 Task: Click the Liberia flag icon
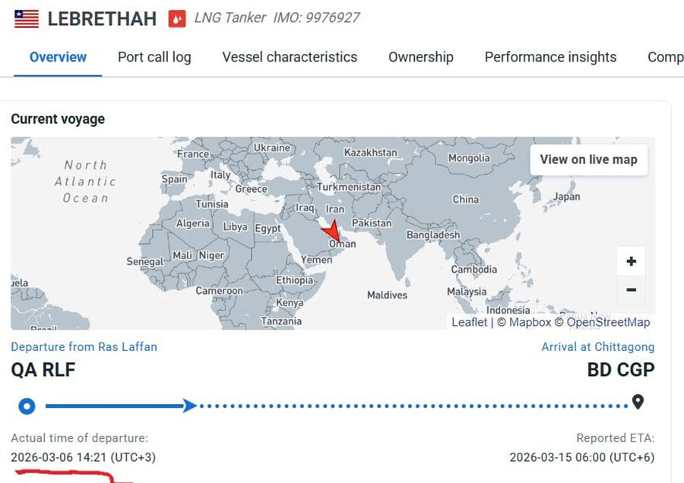27,19
